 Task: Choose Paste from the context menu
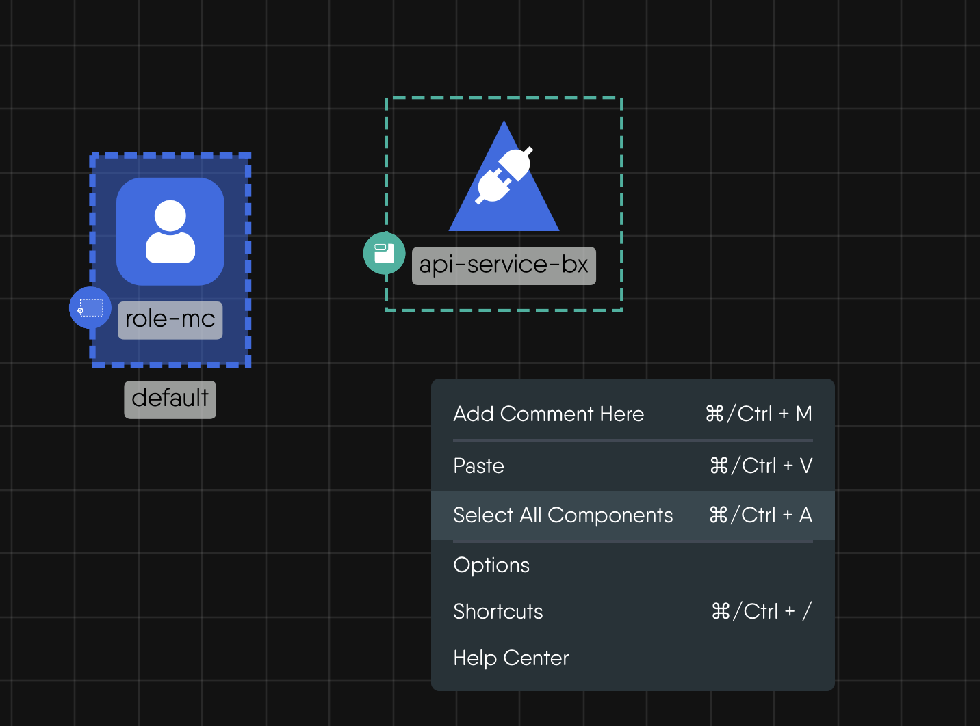point(478,466)
